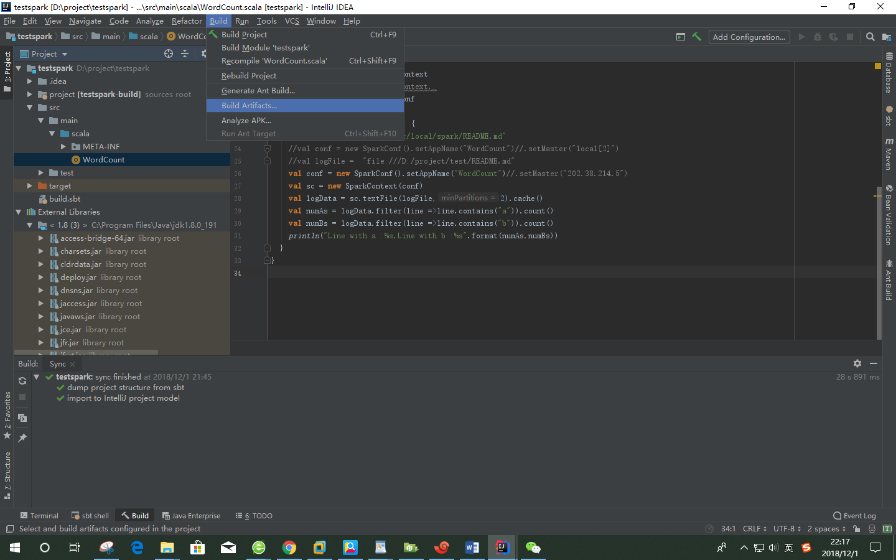Open the Build panel settings gear
The width and height of the screenshot is (896, 560).
(x=857, y=363)
